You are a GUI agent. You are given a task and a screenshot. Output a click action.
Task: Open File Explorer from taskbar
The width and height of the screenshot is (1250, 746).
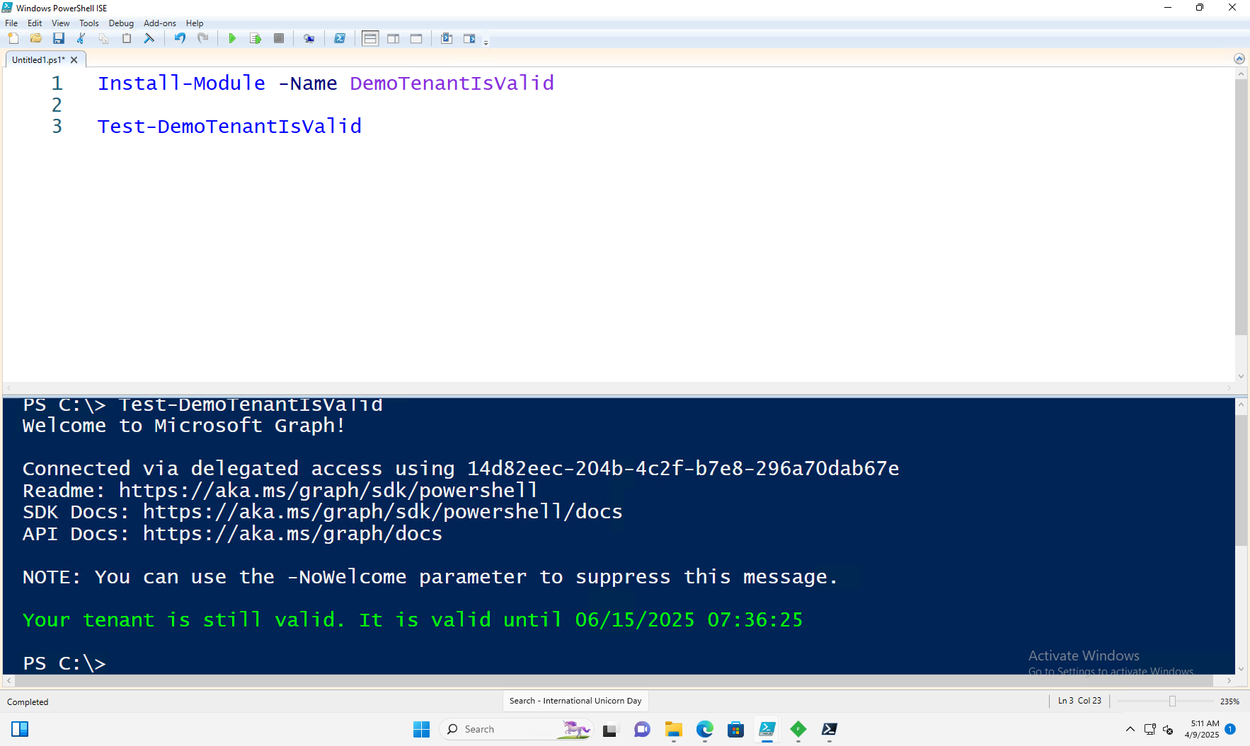click(673, 729)
